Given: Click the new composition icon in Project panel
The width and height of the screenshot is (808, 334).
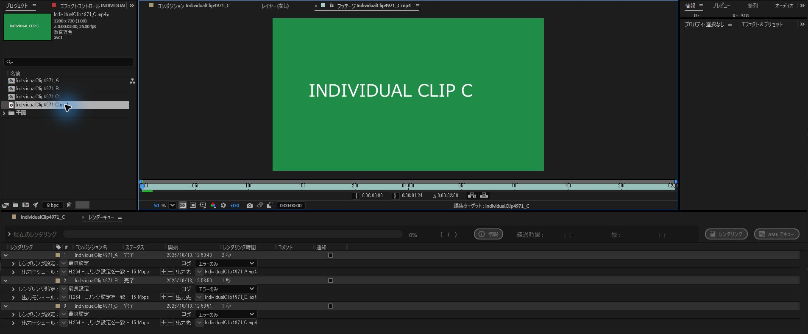Looking at the screenshot, I should point(25,205).
